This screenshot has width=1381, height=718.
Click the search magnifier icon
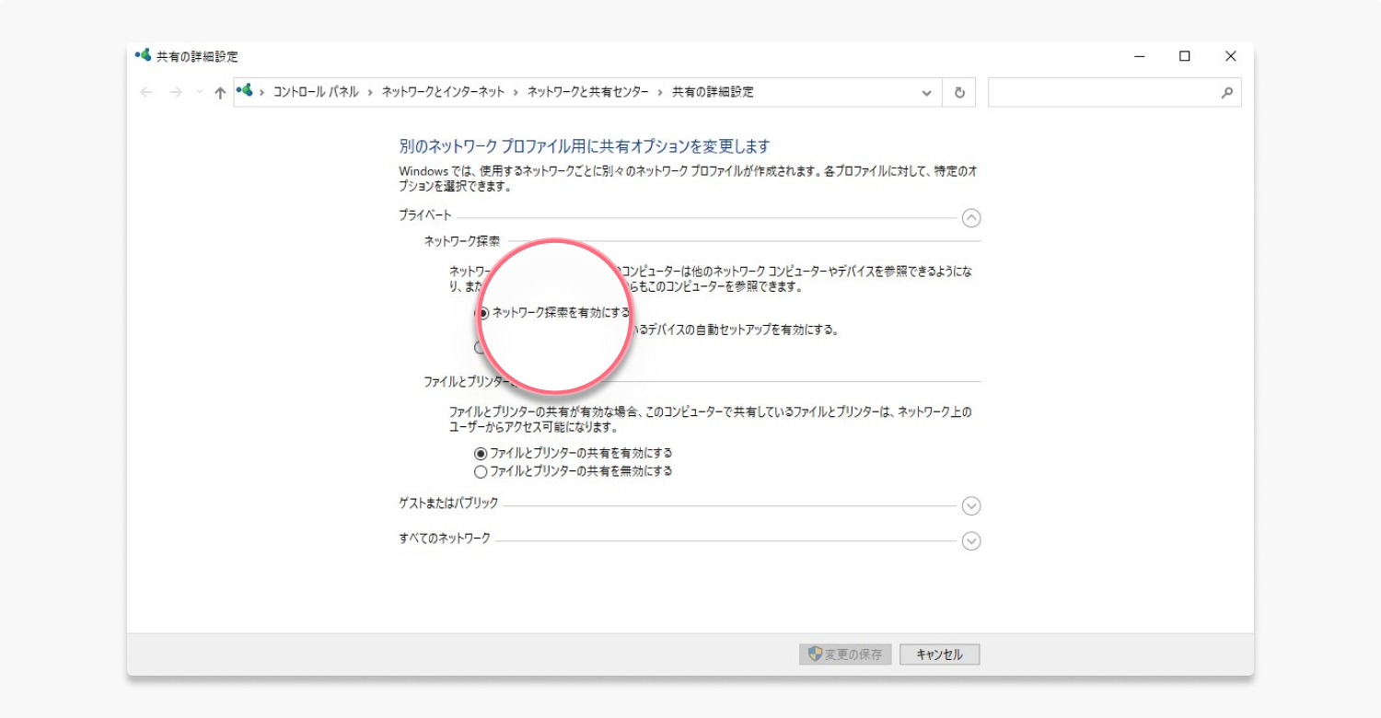pyautogui.click(x=1226, y=93)
